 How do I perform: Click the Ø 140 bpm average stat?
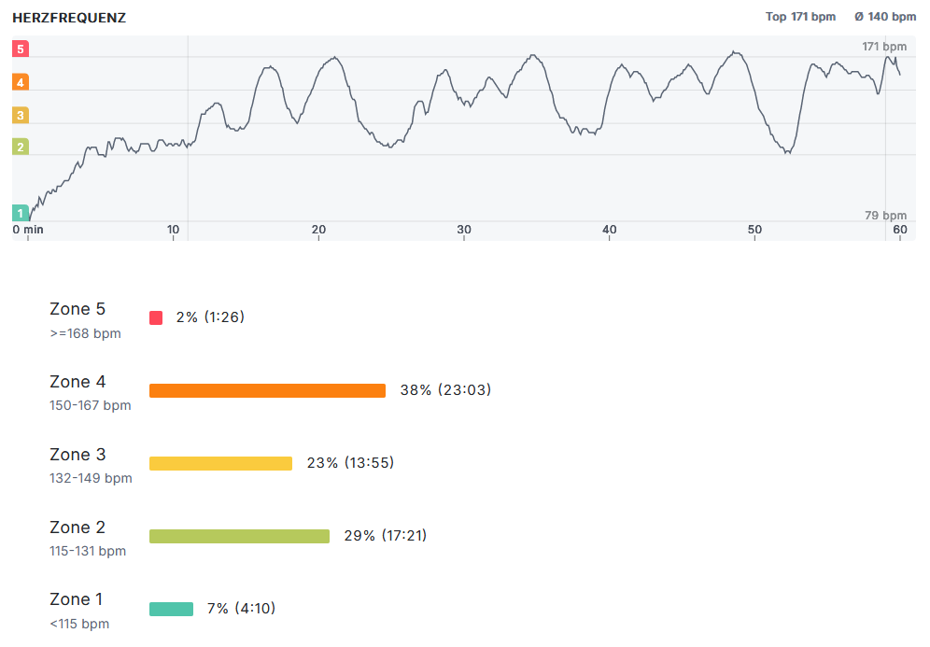point(885,17)
